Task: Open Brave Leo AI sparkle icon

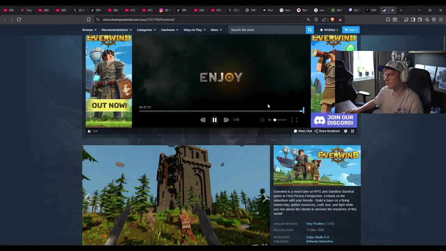Action: pos(427,20)
